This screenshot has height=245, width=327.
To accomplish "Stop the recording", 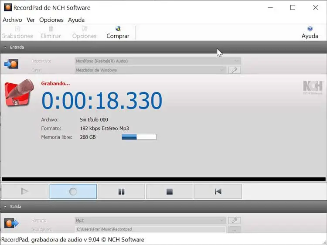I will point(170,191).
